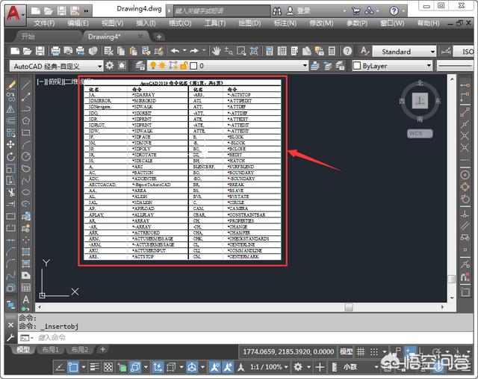Expand the layer 0 dropdown list

pyautogui.click(x=305, y=66)
